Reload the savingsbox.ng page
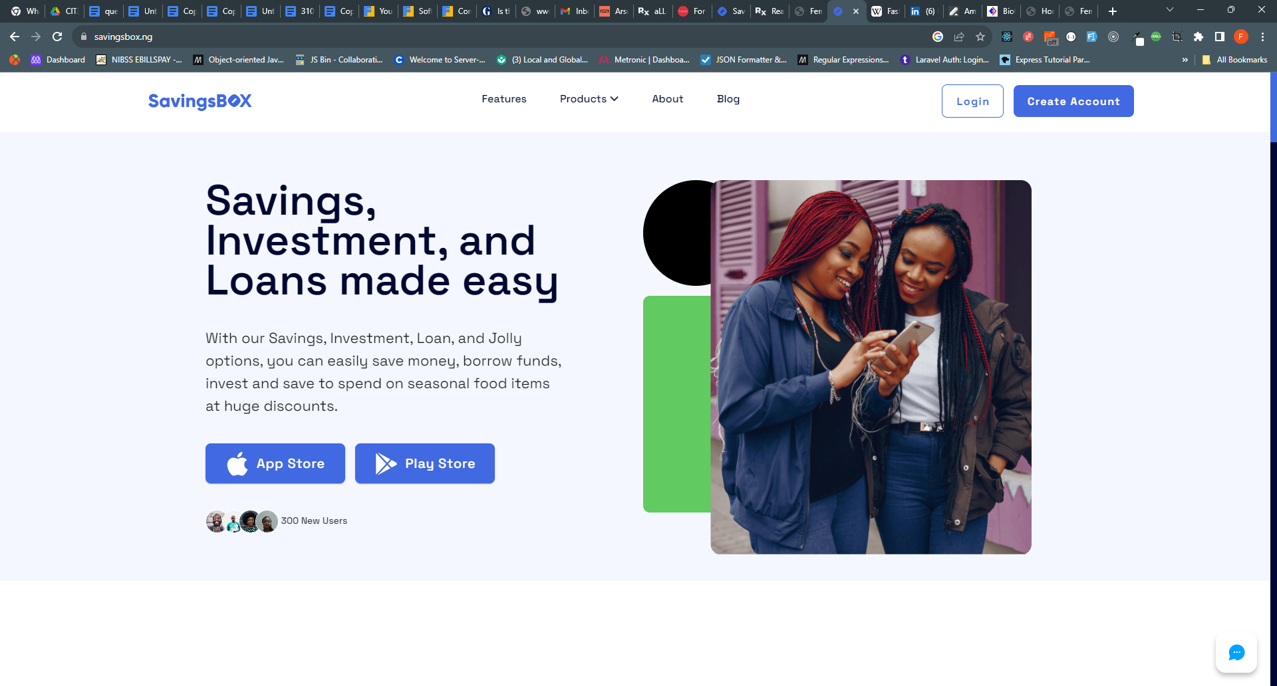This screenshot has height=686, width=1277. (x=57, y=37)
